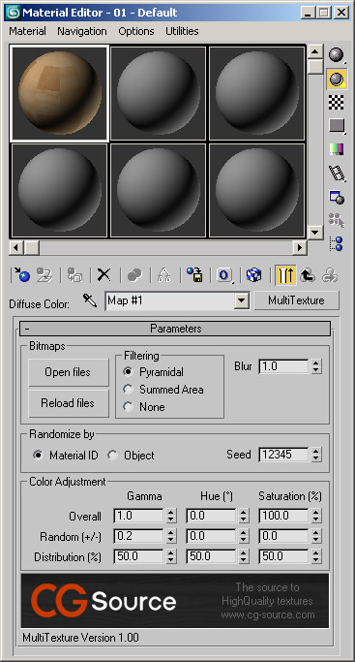Click the Video Color Check icon
355x662 pixels.
tap(336, 148)
